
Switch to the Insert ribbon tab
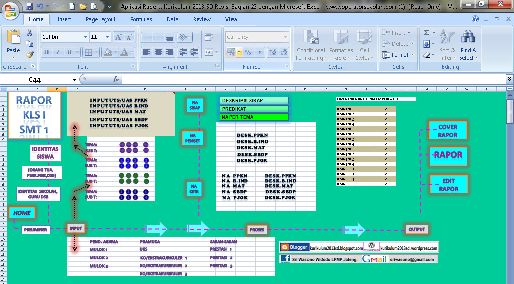(x=64, y=19)
